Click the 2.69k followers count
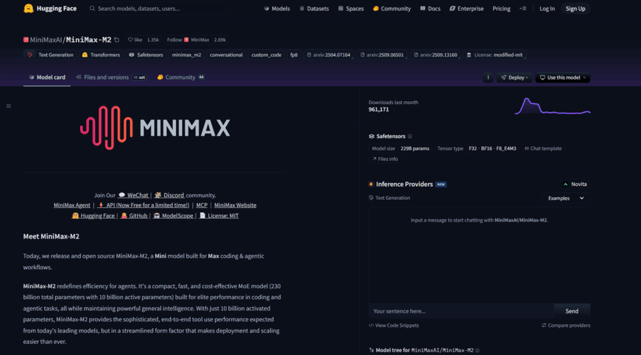Image resolution: width=641 pixels, height=355 pixels. click(x=220, y=39)
